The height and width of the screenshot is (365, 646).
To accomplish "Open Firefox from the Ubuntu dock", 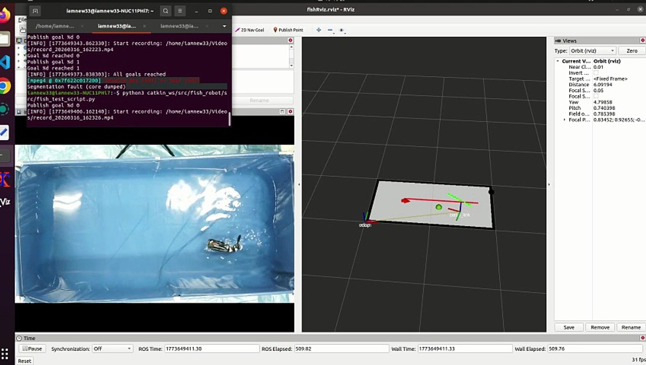I will click(x=4, y=15).
